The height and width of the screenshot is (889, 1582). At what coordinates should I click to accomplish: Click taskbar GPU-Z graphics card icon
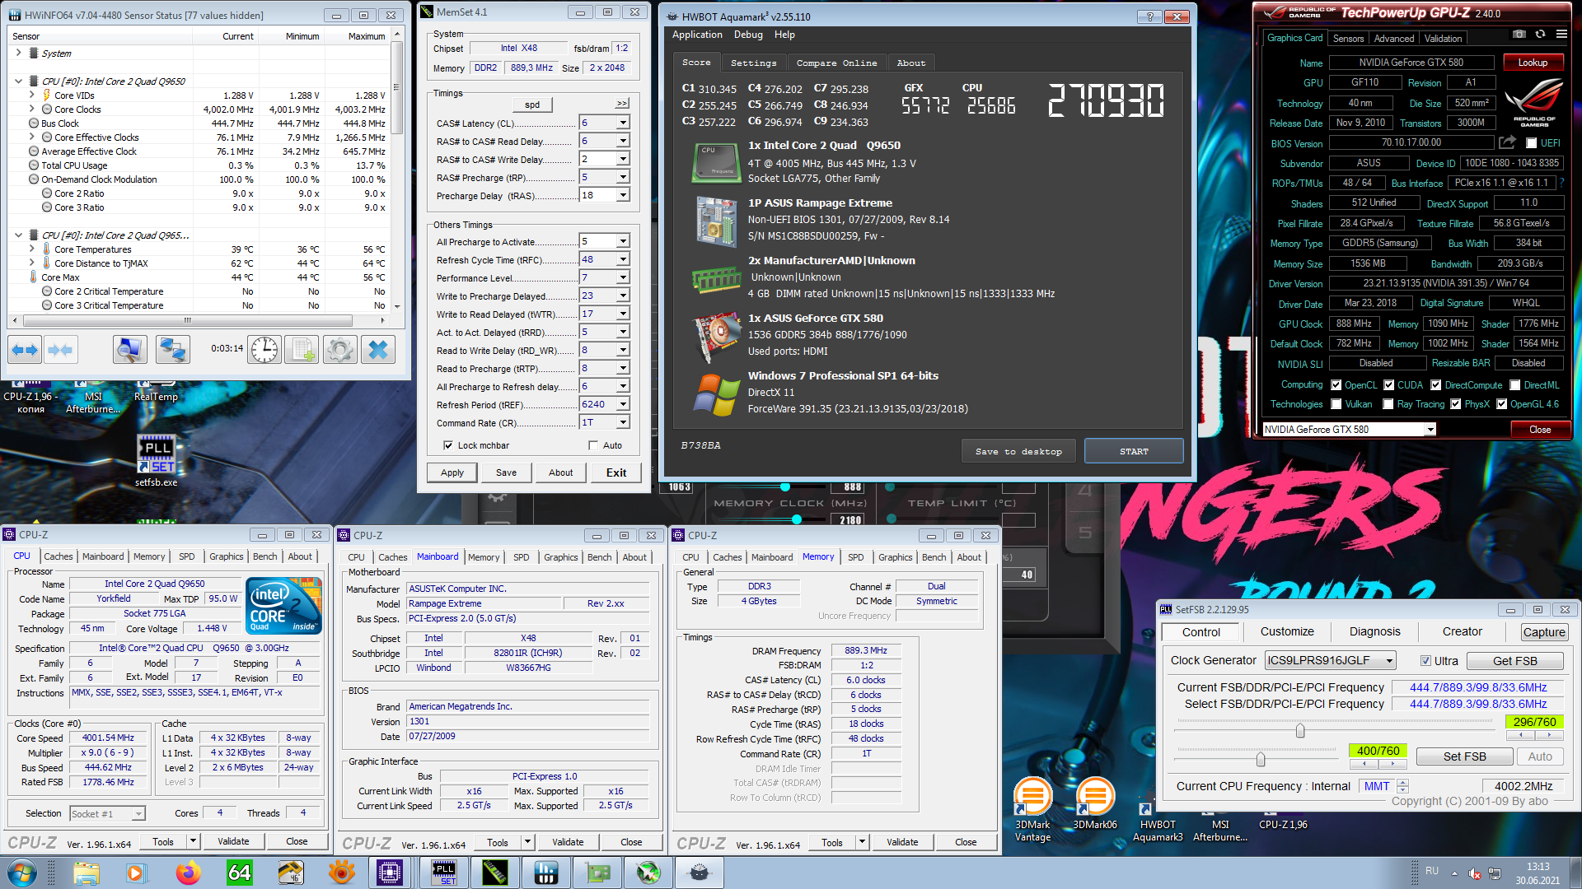597,873
